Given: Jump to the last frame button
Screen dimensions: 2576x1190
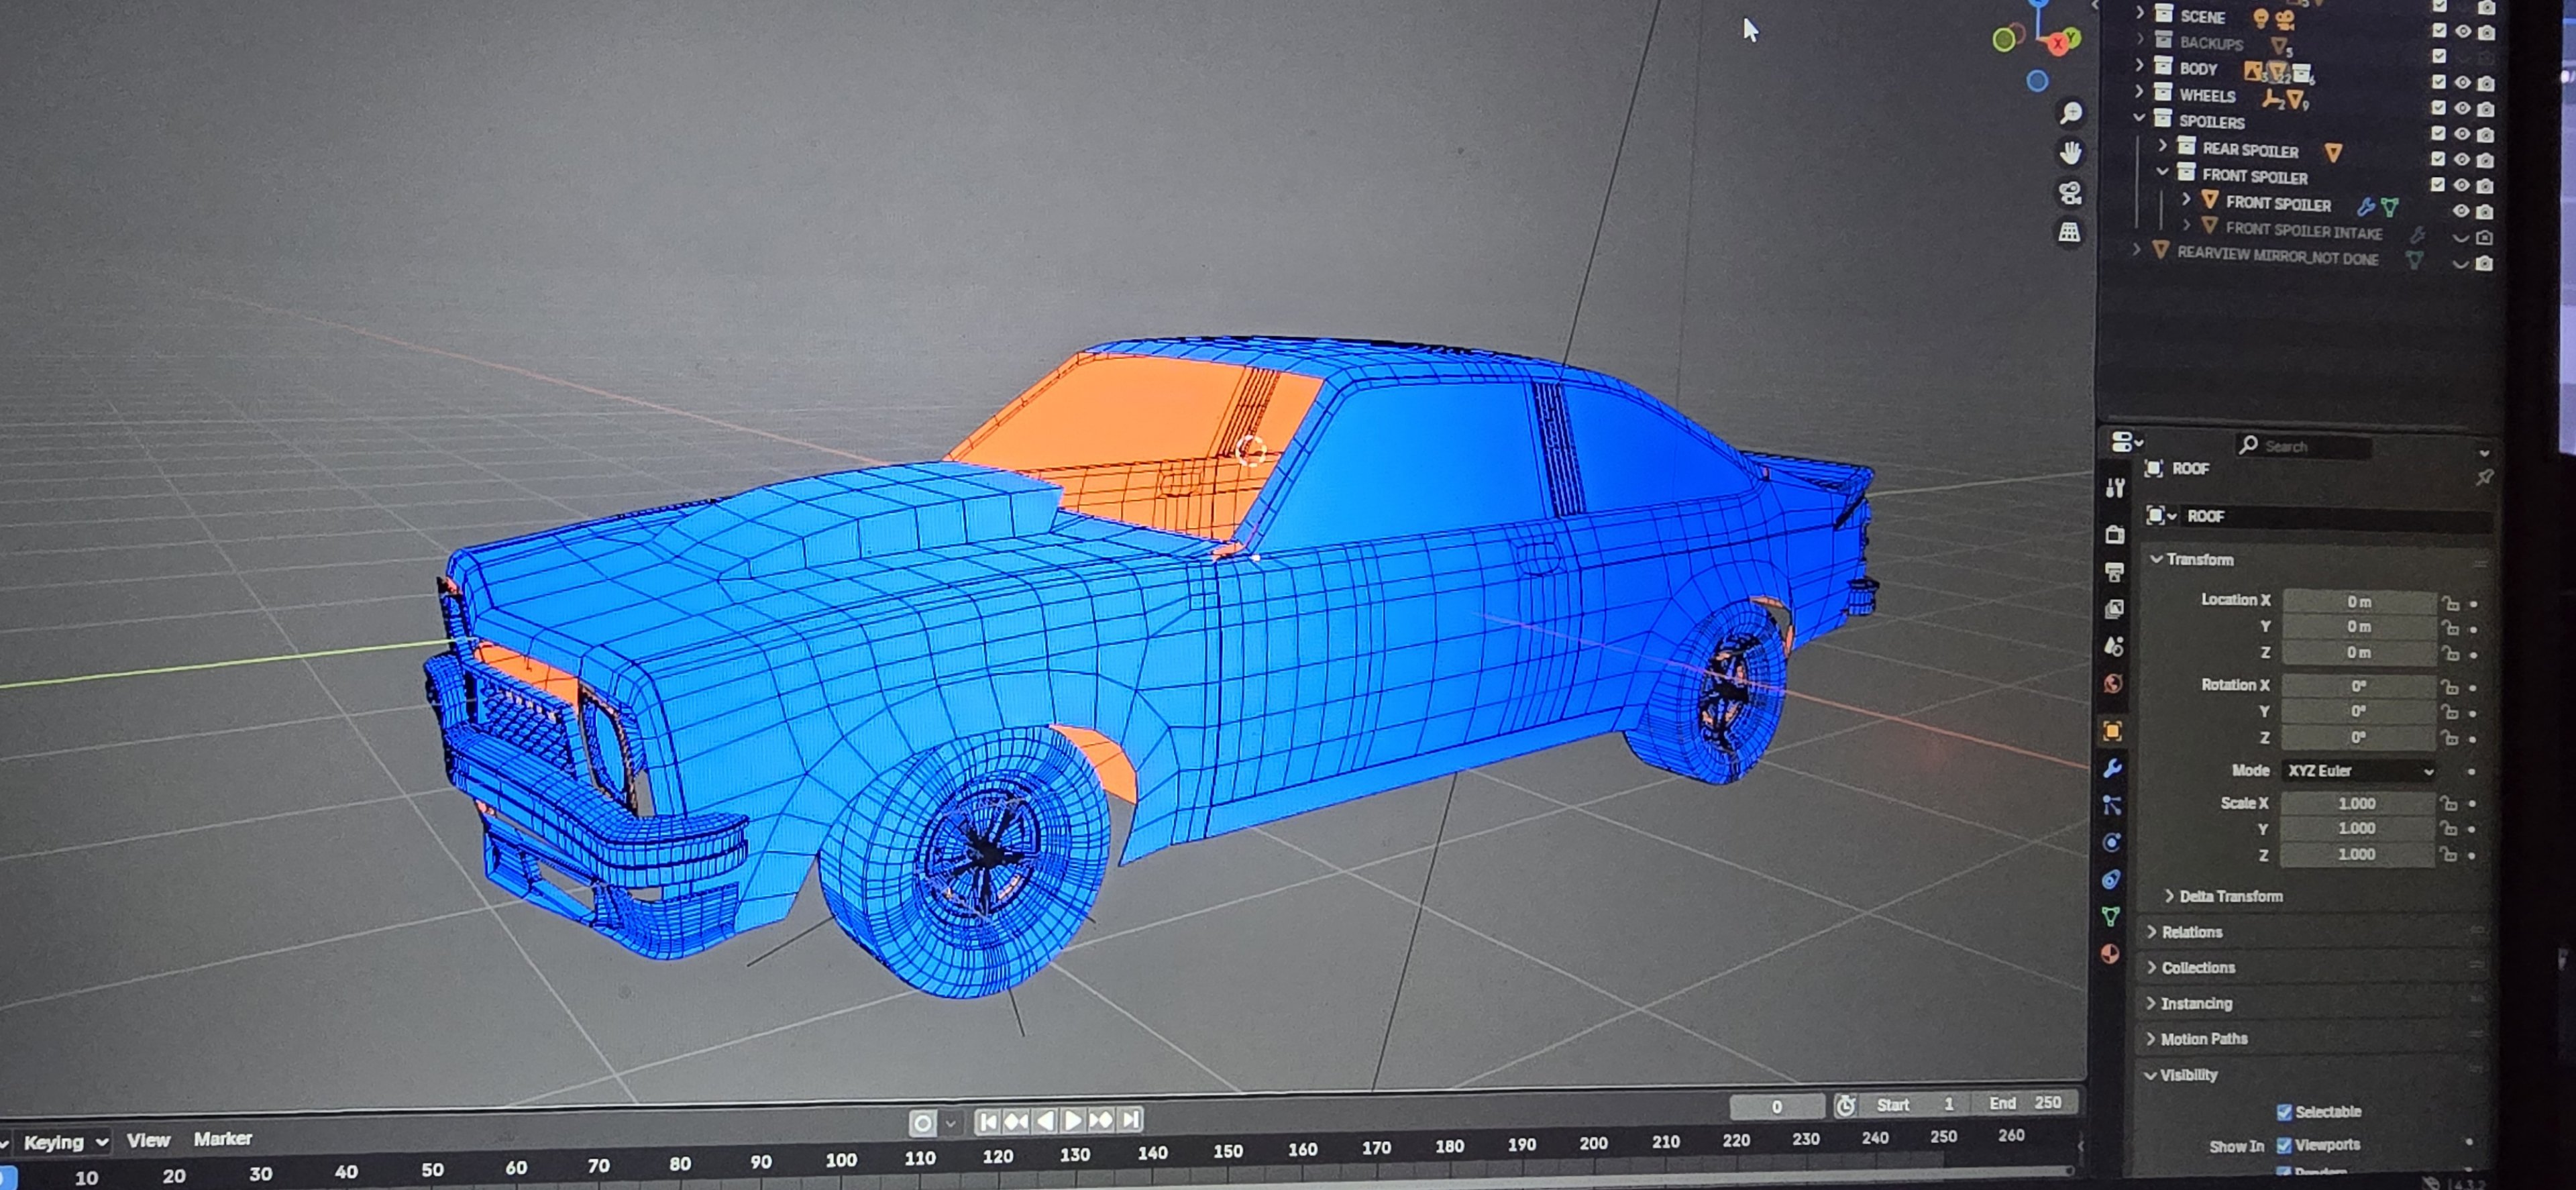Looking at the screenshot, I should pyautogui.click(x=1131, y=1120).
